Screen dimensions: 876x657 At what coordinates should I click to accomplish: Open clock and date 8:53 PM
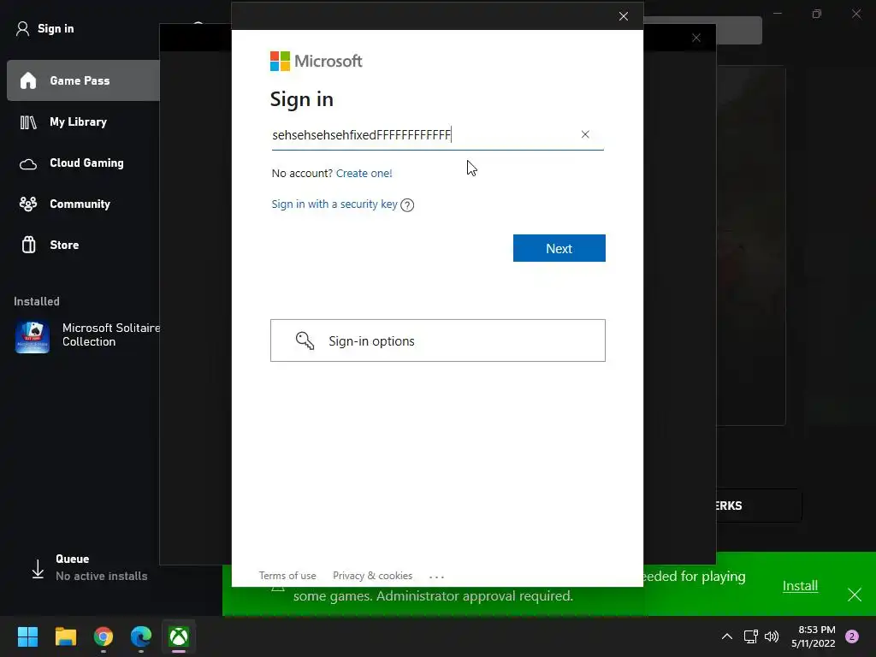coord(814,636)
